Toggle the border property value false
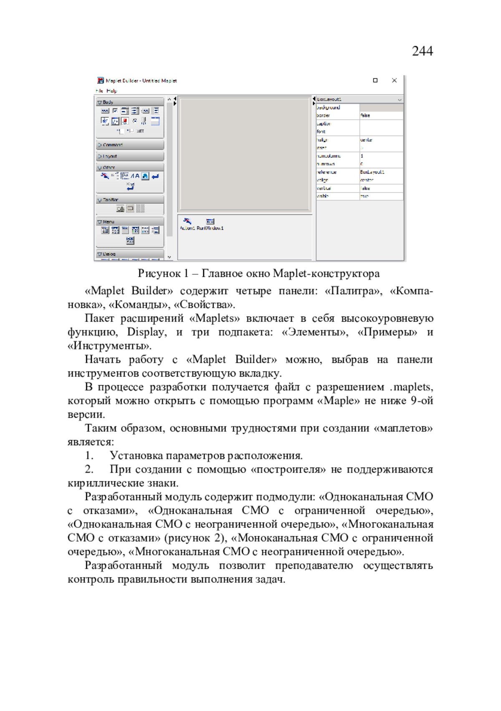The height and width of the screenshot is (711, 501). pyautogui.click(x=381, y=116)
